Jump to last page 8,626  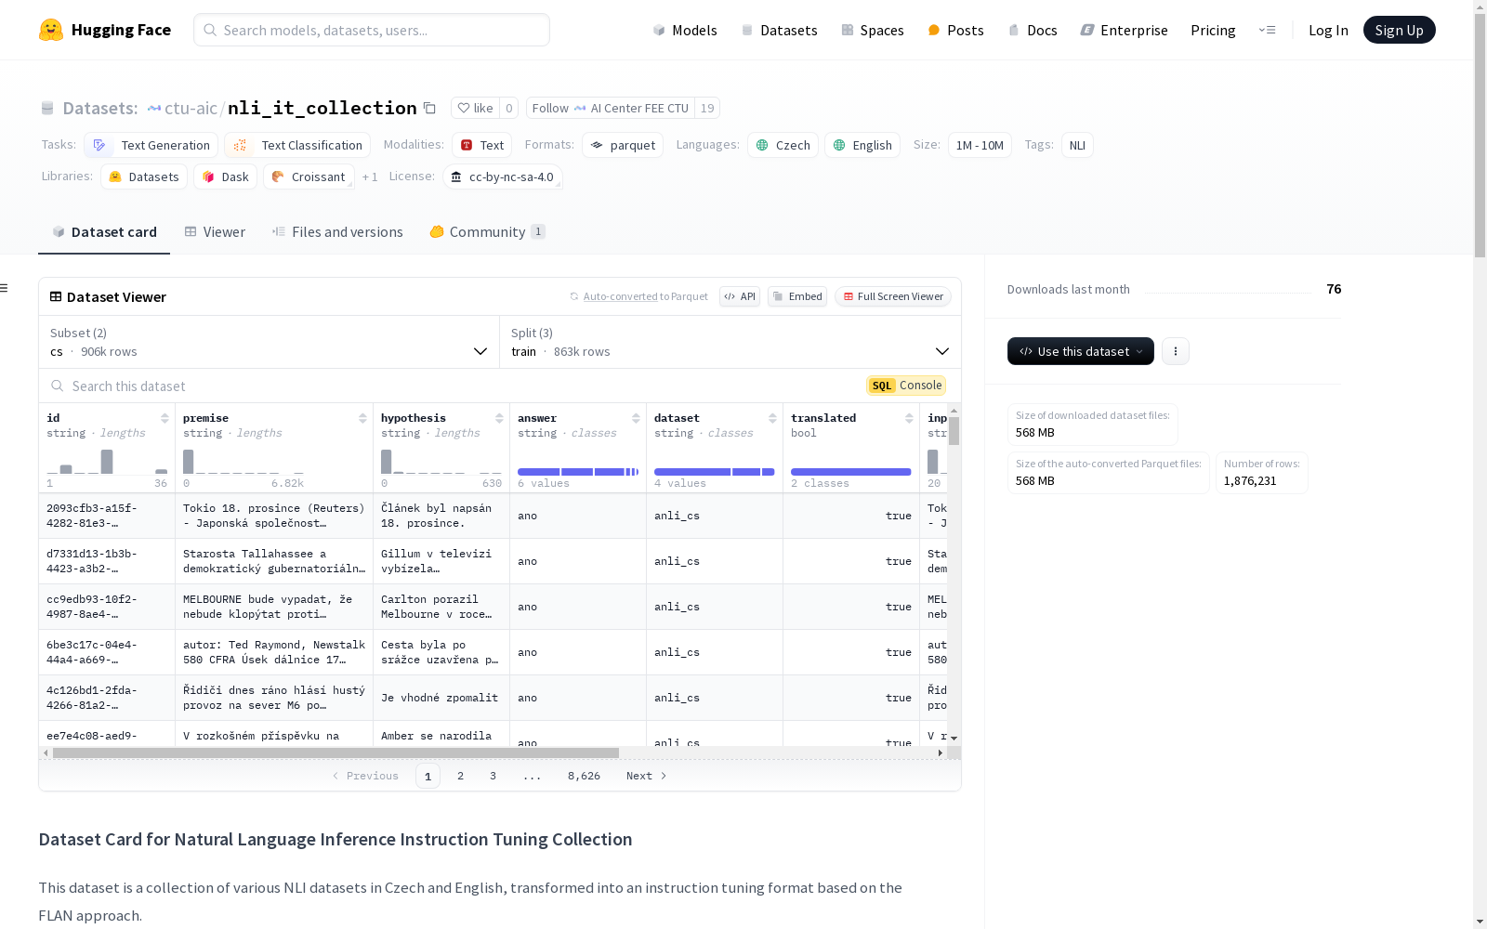(584, 776)
